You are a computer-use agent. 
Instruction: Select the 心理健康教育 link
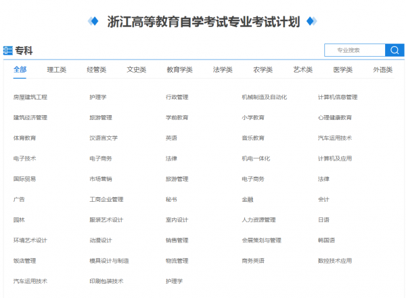tap(335, 118)
